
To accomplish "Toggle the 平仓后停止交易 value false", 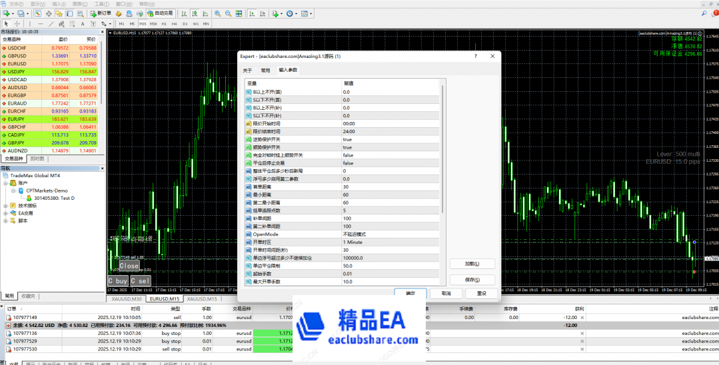I will (348, 163).
